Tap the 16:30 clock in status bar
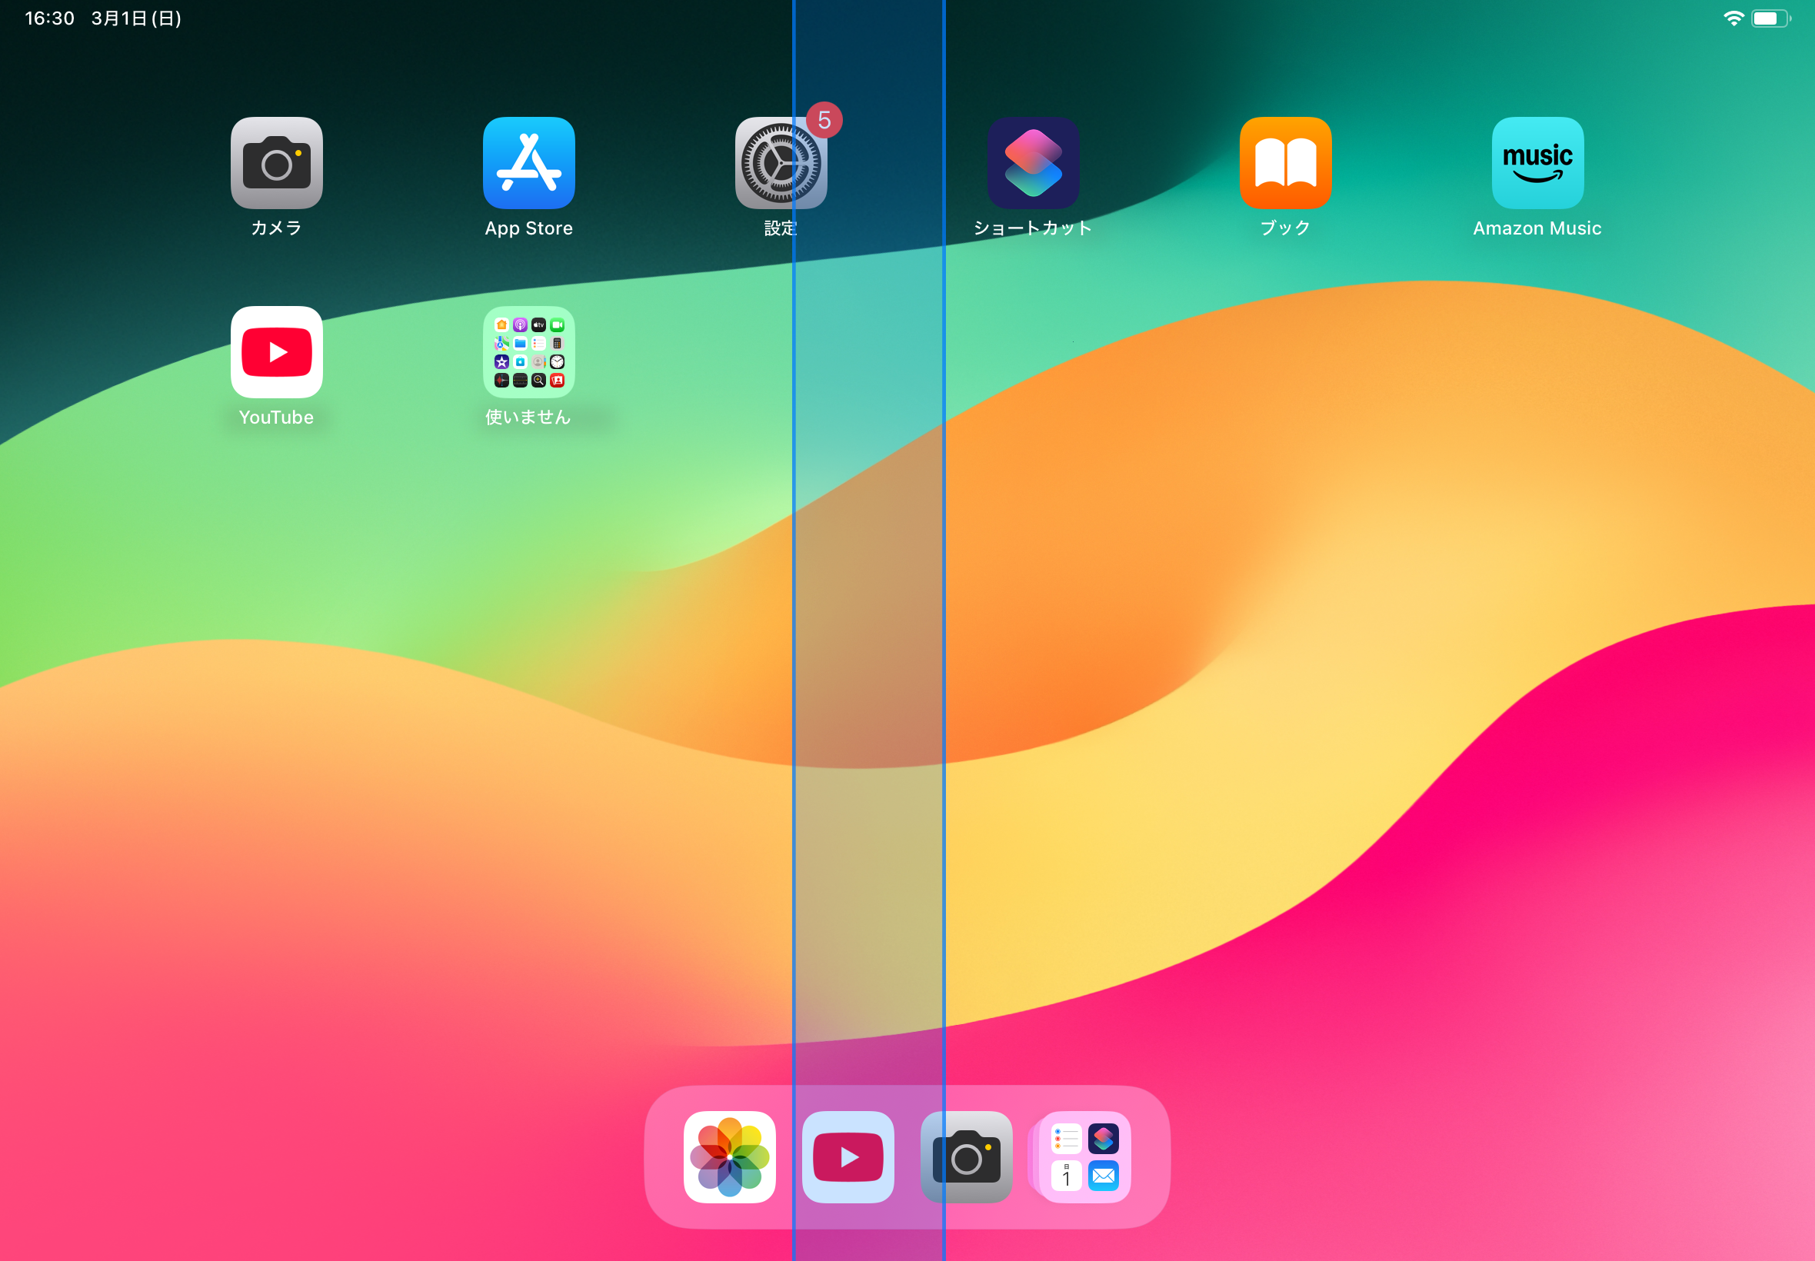 (49, 18)
